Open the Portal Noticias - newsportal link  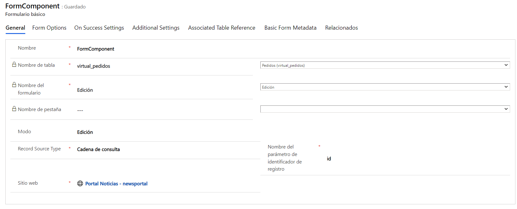(x=116, y=184)
